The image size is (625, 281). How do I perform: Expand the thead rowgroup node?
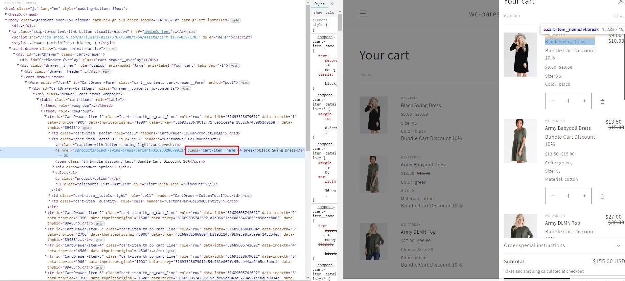(x=42, y=105)
